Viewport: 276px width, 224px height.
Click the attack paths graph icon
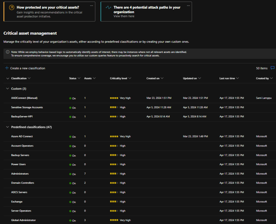pyautogui.click(x=108, y=8)
